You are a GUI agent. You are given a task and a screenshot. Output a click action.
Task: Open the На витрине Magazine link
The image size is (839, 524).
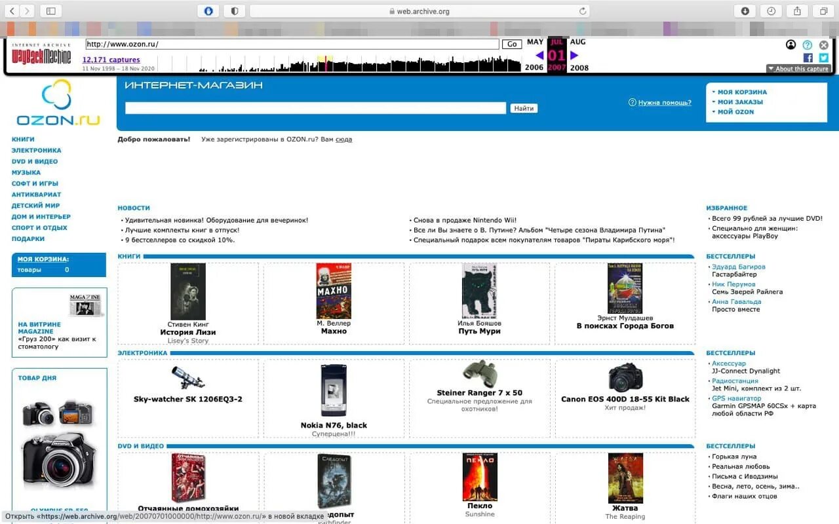coord(39,327)
